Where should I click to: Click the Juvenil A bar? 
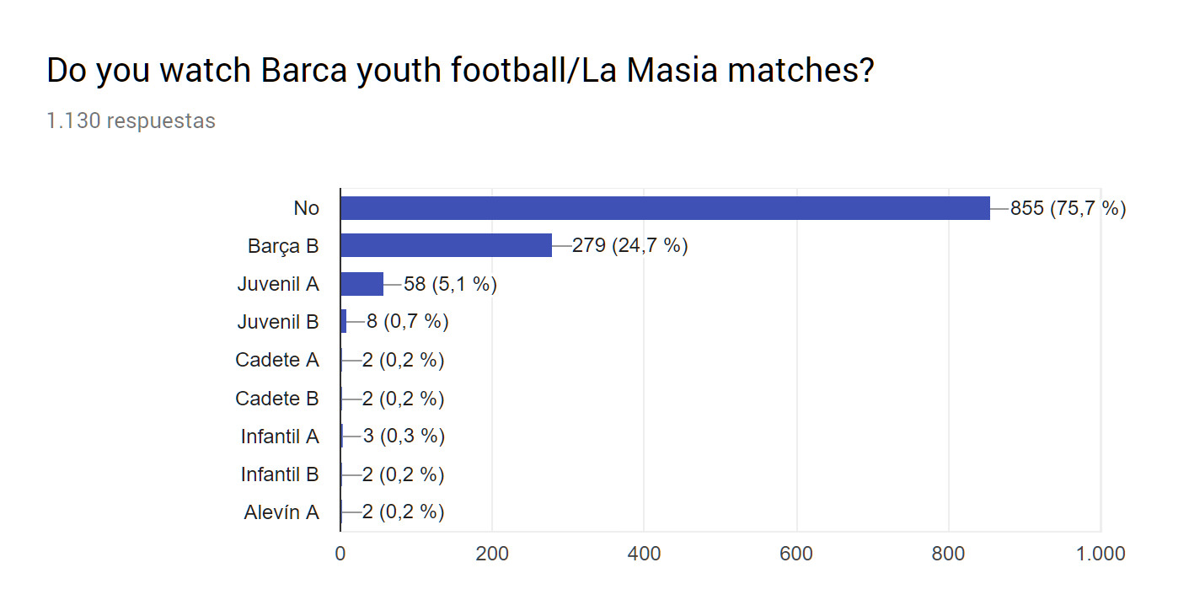(362, 284)
